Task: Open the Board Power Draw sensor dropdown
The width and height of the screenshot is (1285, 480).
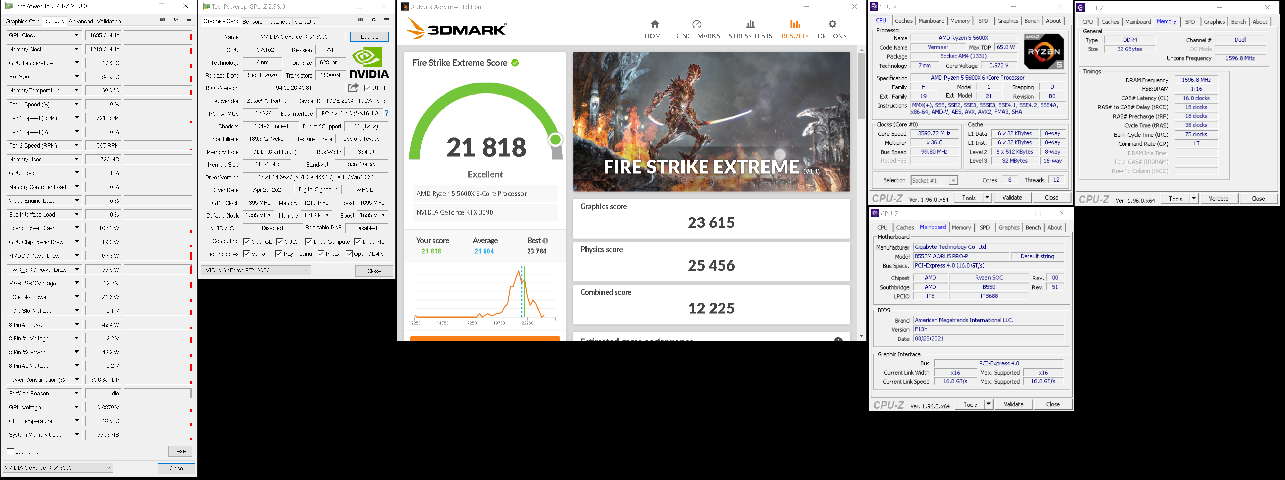Action: [77, 228]
